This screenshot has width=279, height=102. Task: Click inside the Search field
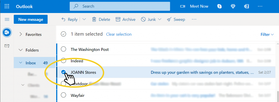point(120,6)
